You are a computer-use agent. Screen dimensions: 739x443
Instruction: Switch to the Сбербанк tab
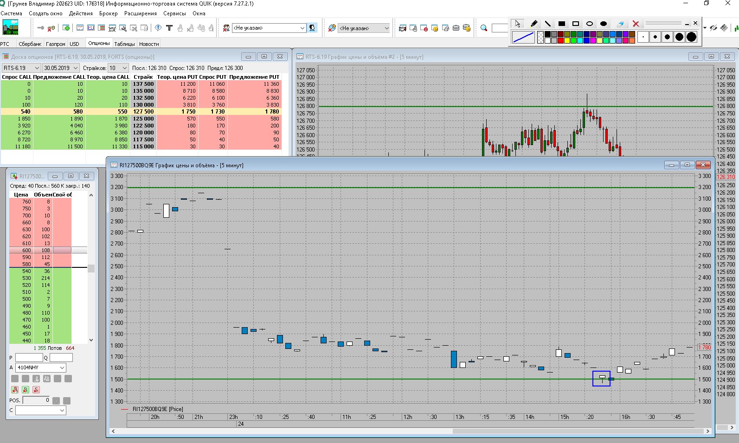(x=30, y=44)
